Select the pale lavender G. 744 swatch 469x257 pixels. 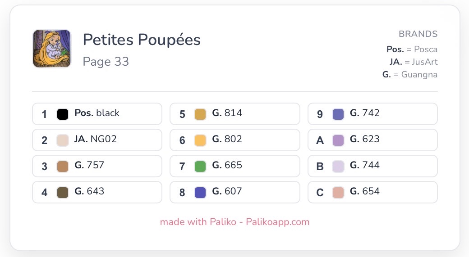(338, 166)
